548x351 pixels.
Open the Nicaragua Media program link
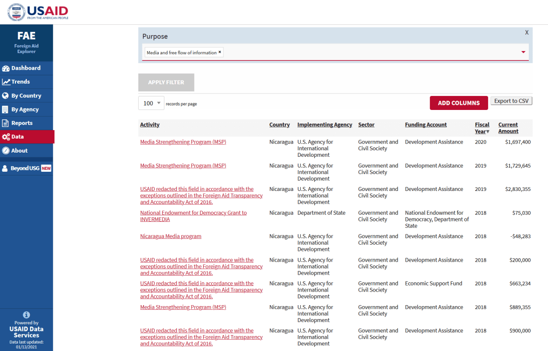tap(170, 236)
